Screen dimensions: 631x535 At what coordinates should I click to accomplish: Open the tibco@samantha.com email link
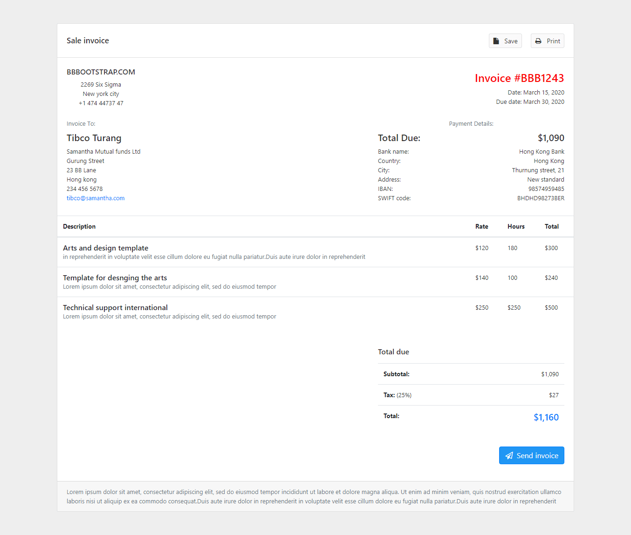pyautogui.click(x=96, y=198)
